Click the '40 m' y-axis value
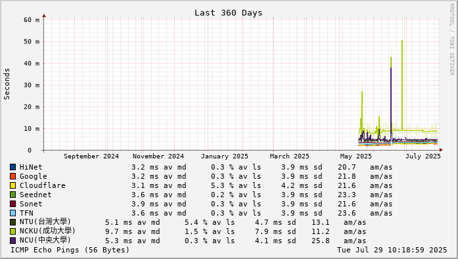 (x=32, y=63)
